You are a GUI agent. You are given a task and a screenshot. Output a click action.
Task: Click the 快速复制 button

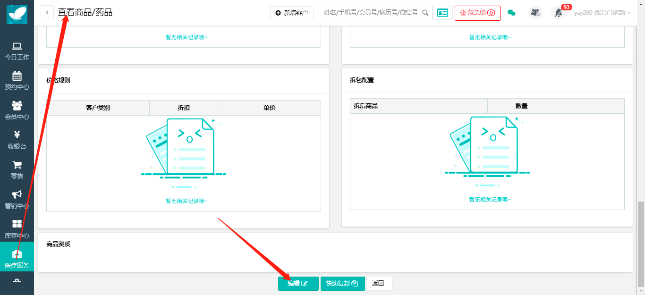point(342,283)
